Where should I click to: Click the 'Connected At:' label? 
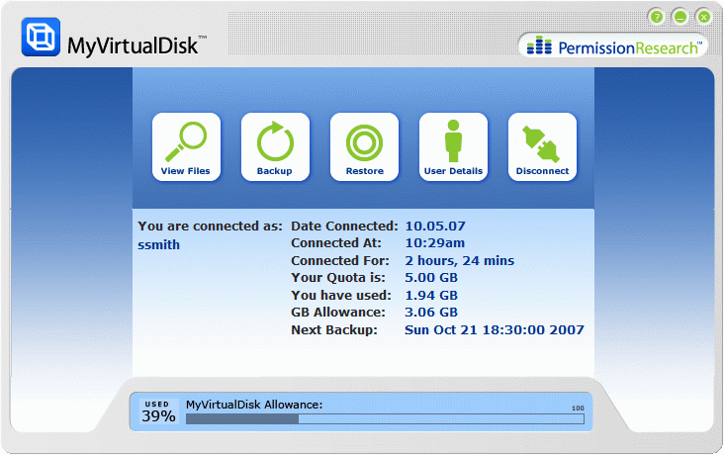pyautogui.click(x=336, y=243)
